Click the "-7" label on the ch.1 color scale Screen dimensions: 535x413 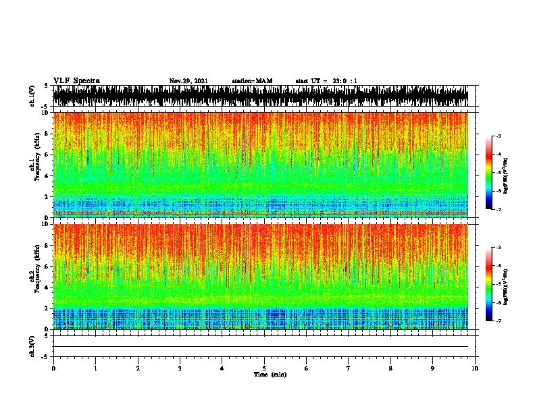tap(498, 209)
